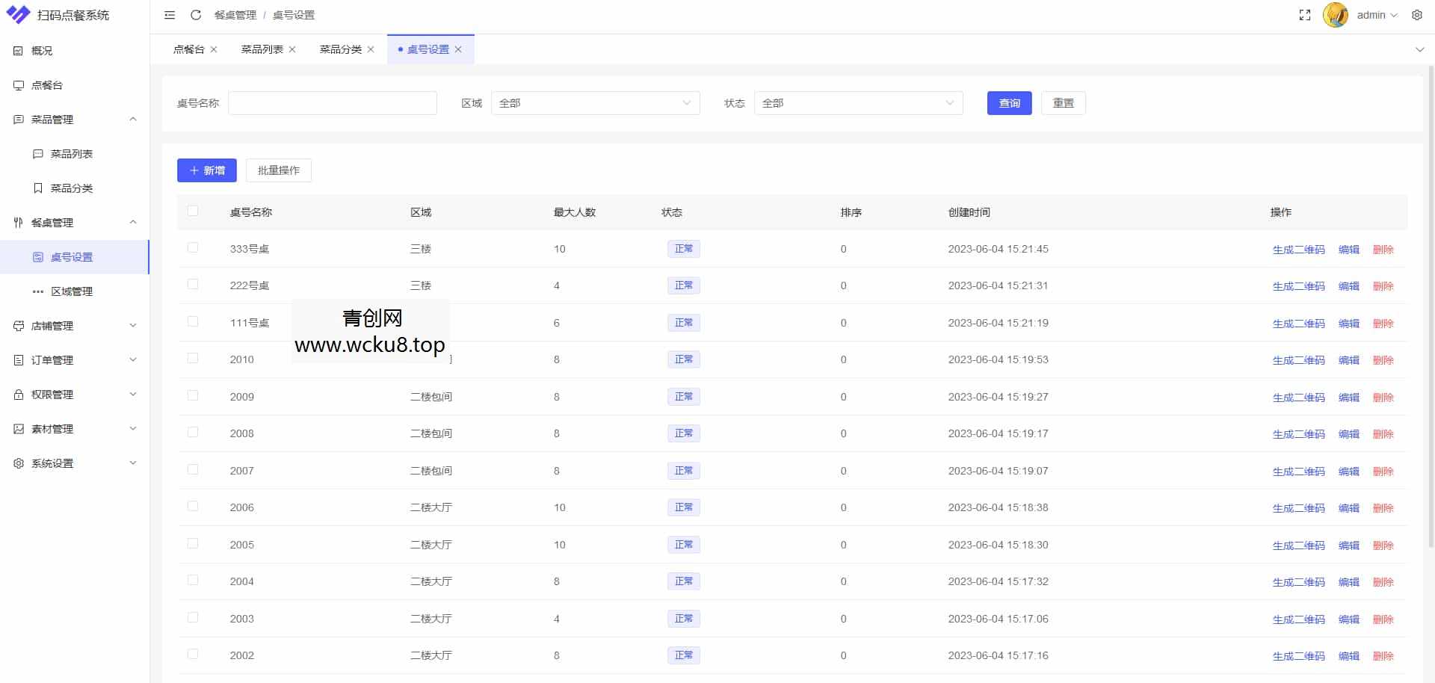Screen dimensions: 1435x683
Task: Collapse the sidebar with the hamburger icon
Action: [169, 14]
